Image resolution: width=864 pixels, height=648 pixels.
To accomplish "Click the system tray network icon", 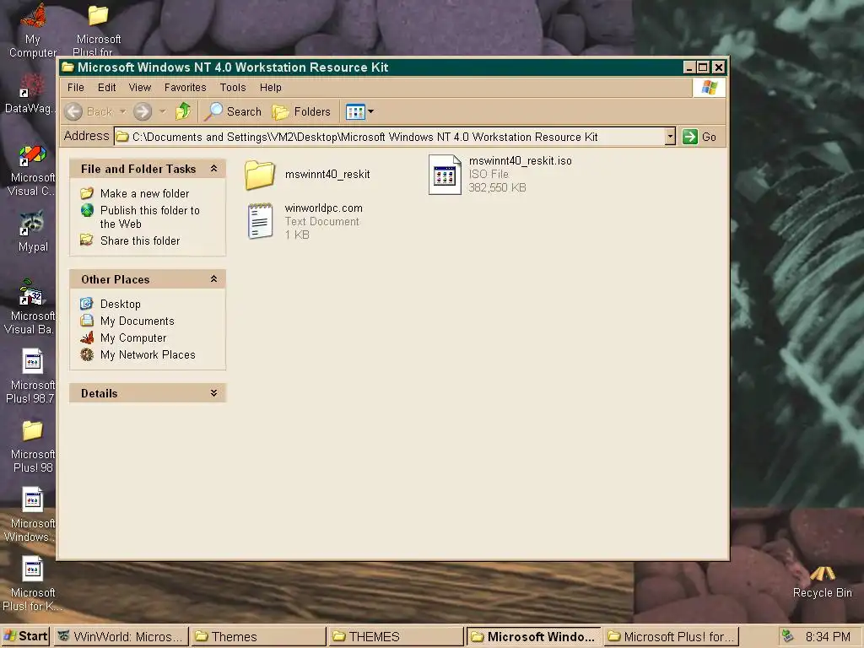I will tap(788, 636).
